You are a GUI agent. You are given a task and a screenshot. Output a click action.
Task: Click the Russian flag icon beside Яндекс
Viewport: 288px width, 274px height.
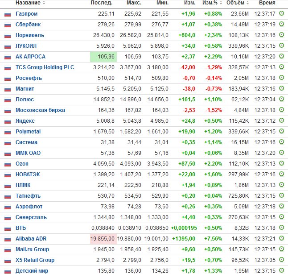pos(8,121)
